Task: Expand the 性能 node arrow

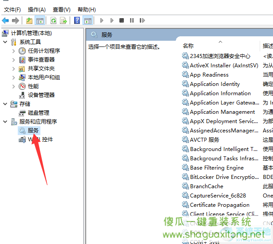Action: [14, 86]
